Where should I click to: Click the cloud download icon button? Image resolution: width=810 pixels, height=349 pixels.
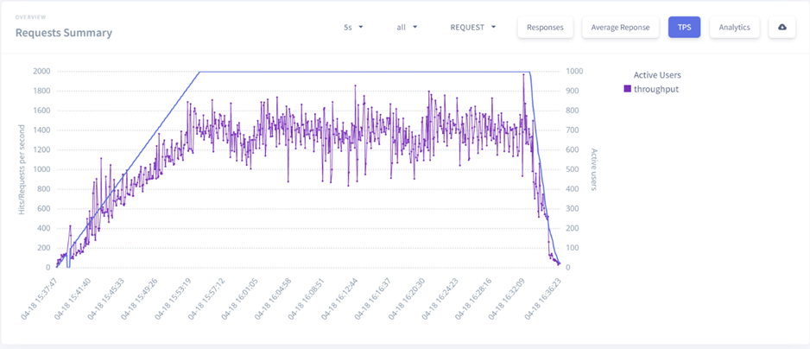coord(782,28)
